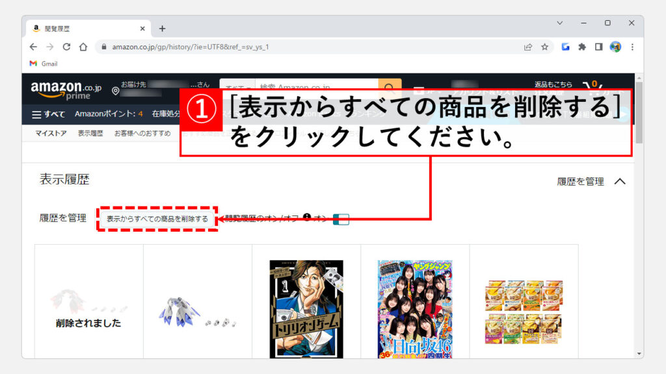
Task: Click the info icon beside 閲覧履歴のオン/オフ
Action: pos(307,218)
